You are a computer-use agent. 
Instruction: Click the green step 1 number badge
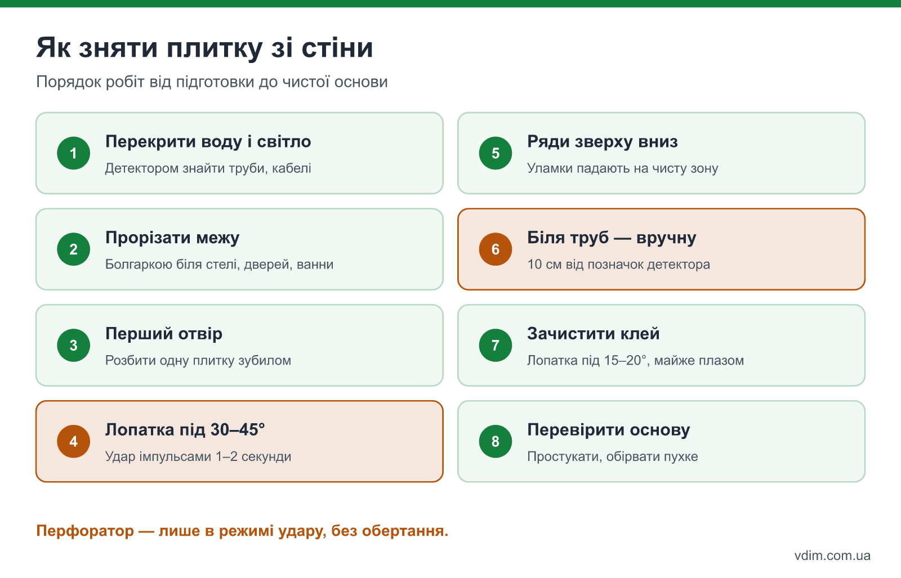pyautogui.click(x=74, y=153)
